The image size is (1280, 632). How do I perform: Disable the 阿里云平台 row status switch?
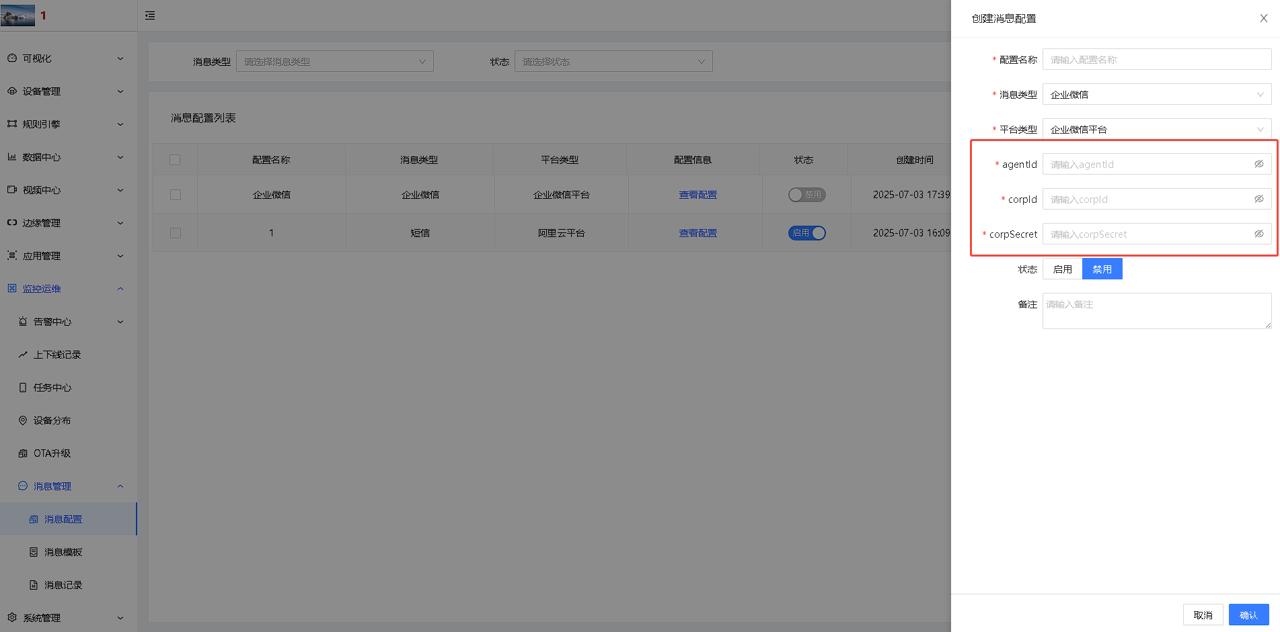pyautogui.click(x=806, y=233)
